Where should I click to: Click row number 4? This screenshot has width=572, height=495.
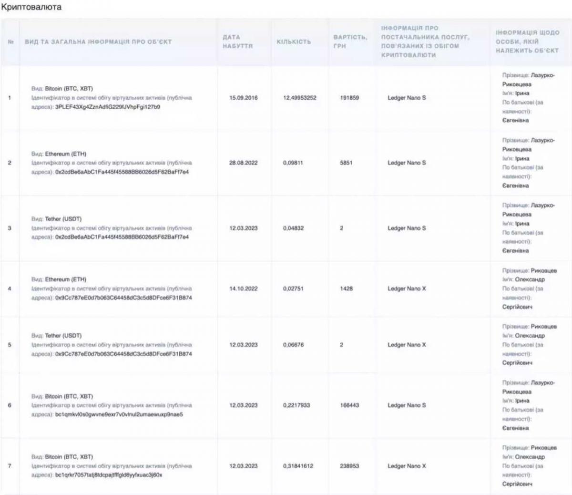(10, 289)
